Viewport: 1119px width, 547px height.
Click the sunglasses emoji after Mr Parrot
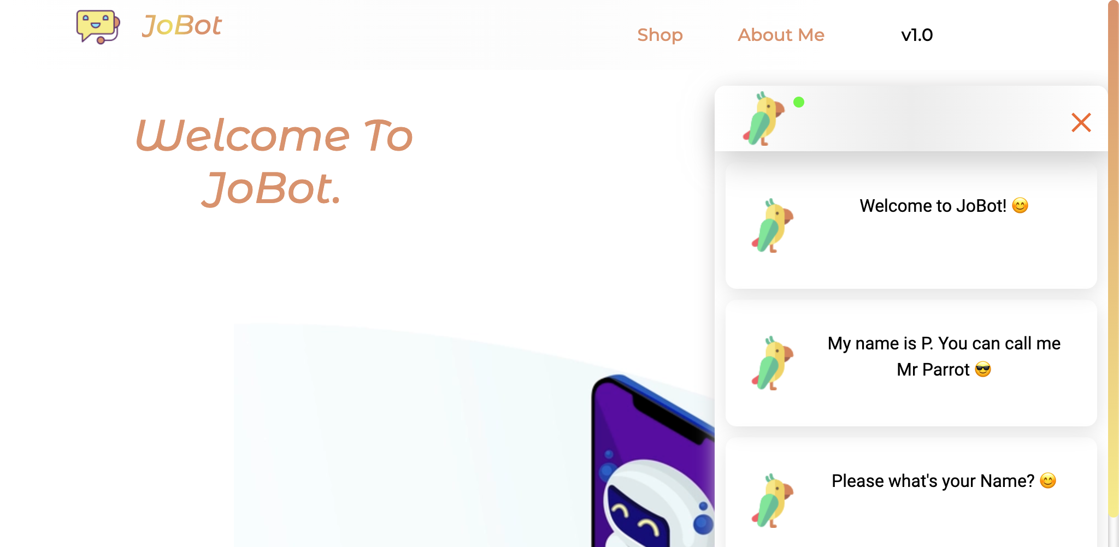(x=983, y=370)
